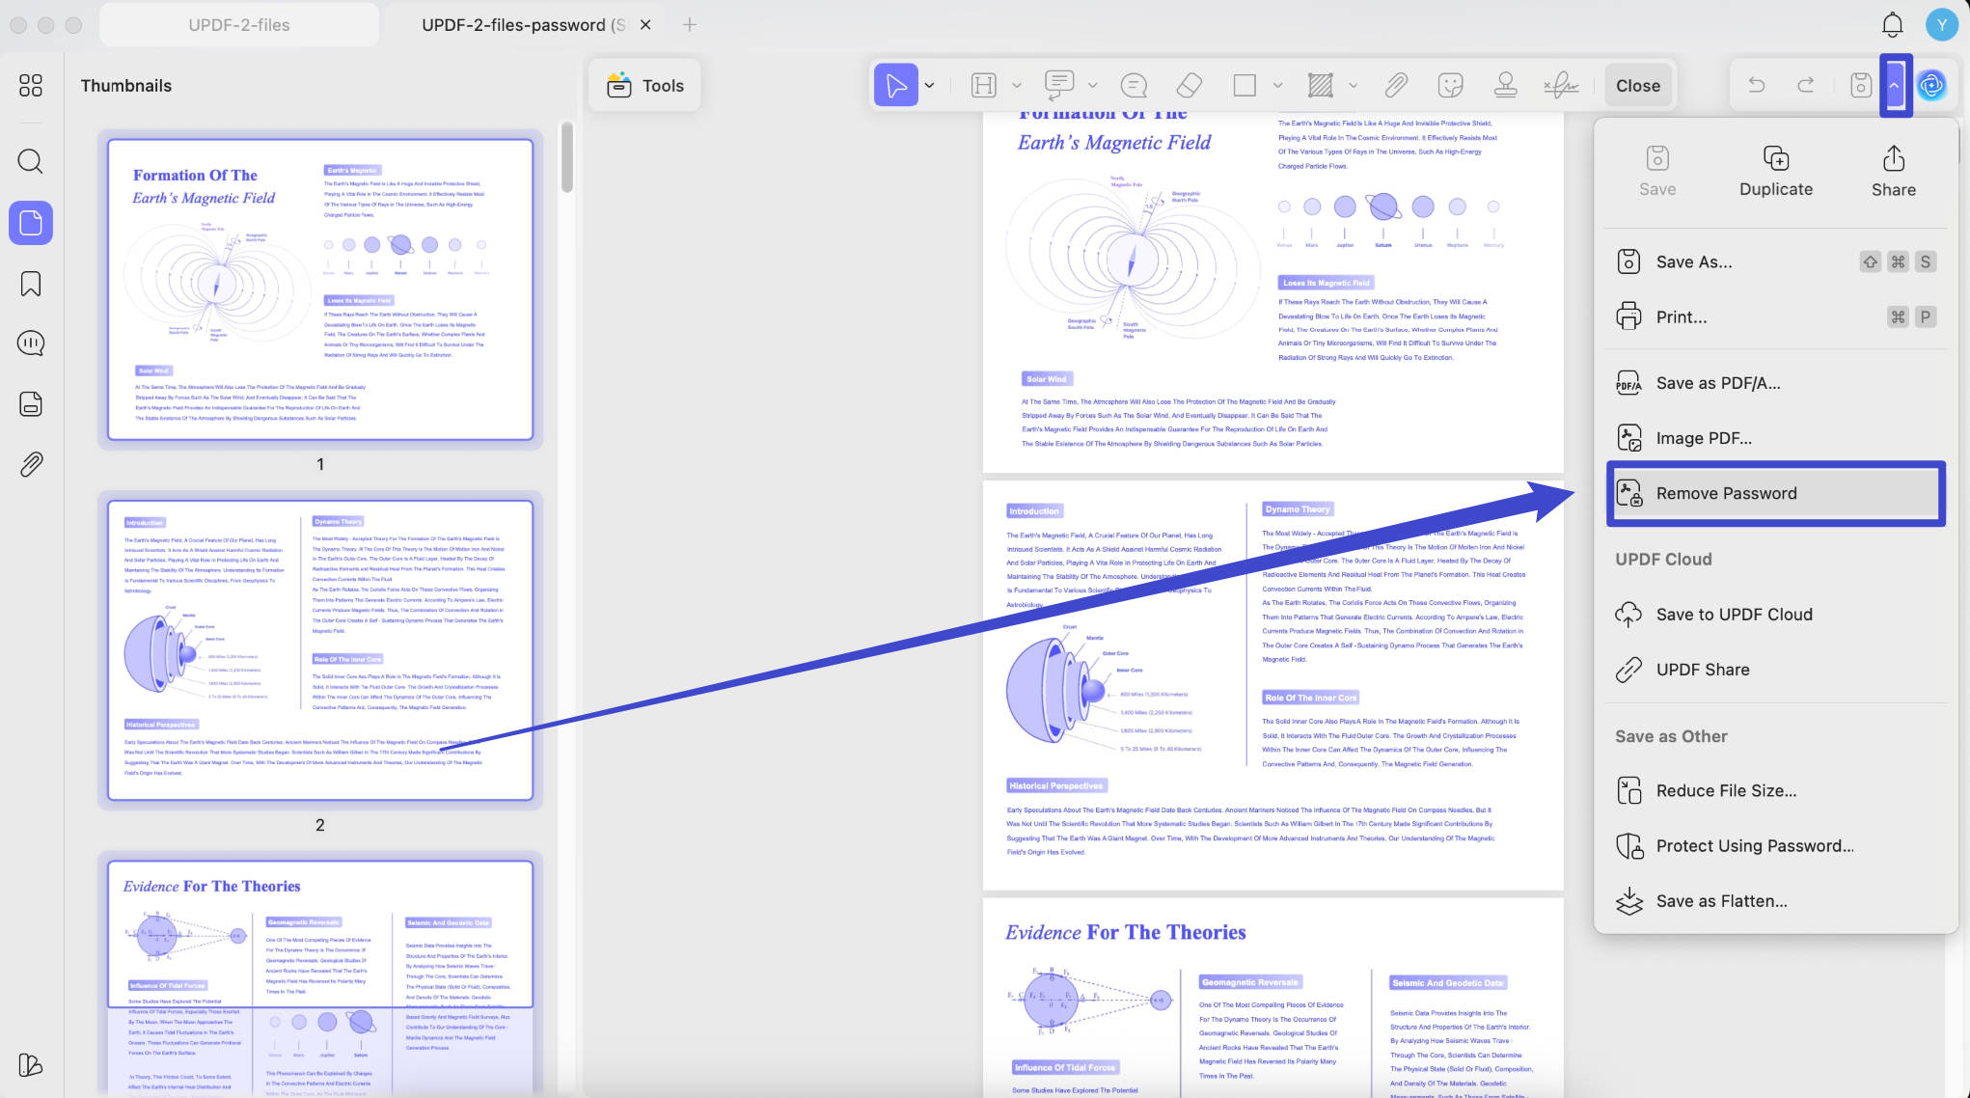1970x1098 pixels.
Task: Select the Thumbnails panel icon
Action: point(31,223)
